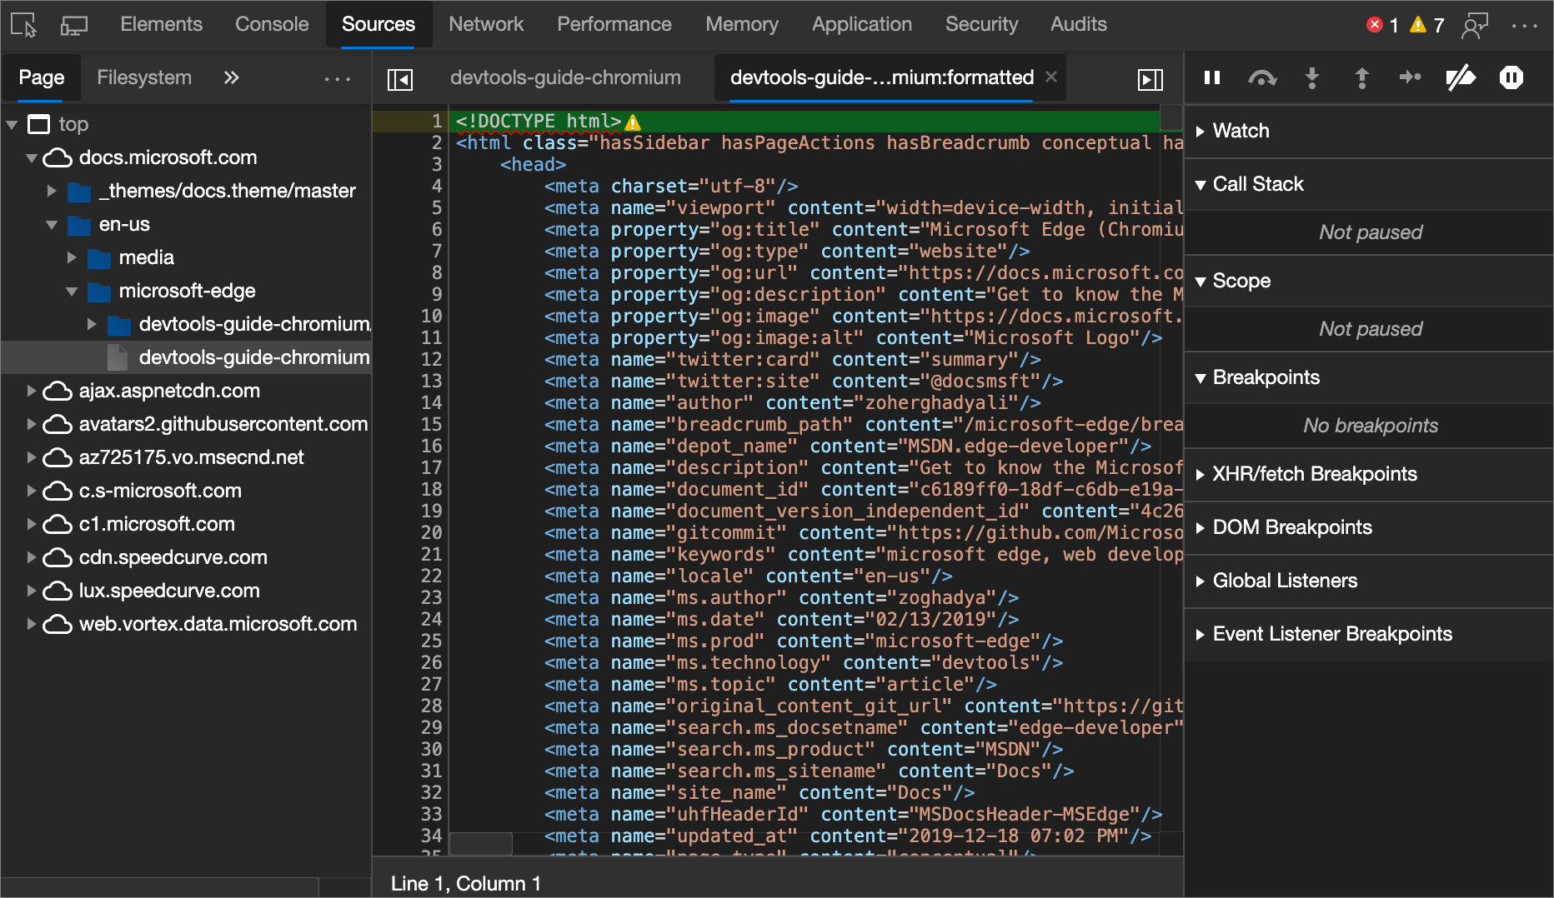
Task: Open the feedback icon
Action: 1475,25
